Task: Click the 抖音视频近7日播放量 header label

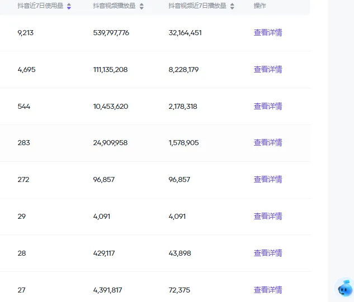Action: (x=197, y=6)
